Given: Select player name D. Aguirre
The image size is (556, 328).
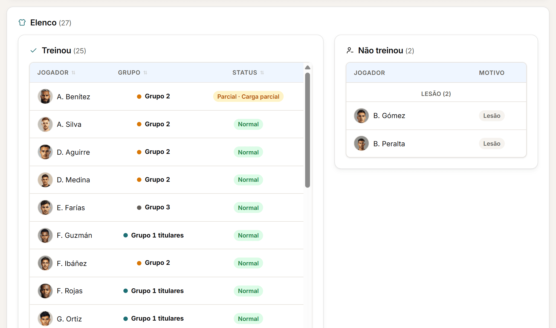Looking at the screenshot, I should 73,152.
